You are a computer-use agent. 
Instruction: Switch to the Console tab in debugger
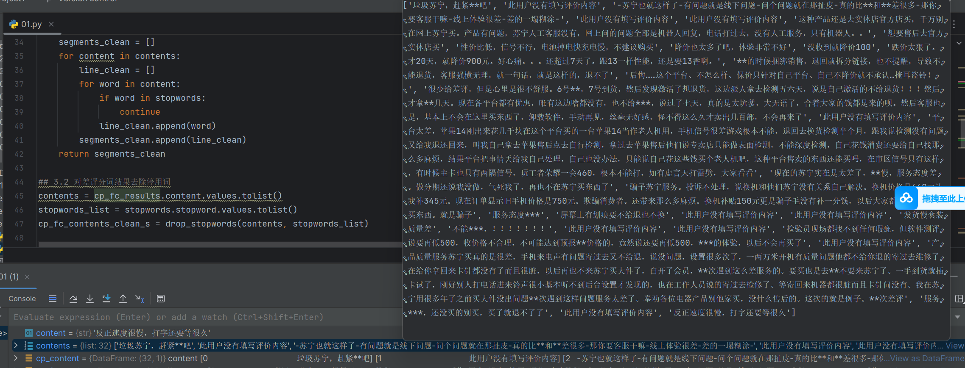tap(22, 299)
